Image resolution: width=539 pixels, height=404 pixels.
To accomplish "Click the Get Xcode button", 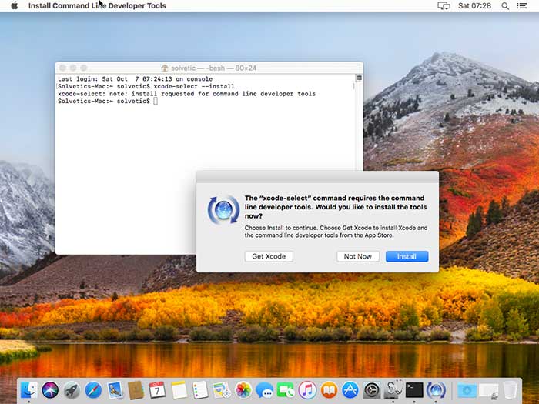I will [269, 256].
